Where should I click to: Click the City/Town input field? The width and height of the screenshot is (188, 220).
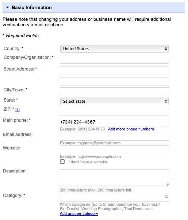(x=115, y=92)
